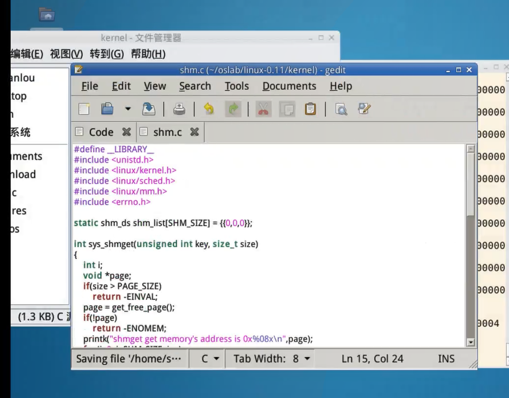Toggle INS insert mode in status bar
The image size is (509, 398).
[446, 359]
